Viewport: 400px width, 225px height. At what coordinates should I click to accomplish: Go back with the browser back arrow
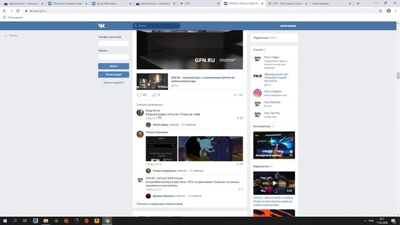coord(4,11)
